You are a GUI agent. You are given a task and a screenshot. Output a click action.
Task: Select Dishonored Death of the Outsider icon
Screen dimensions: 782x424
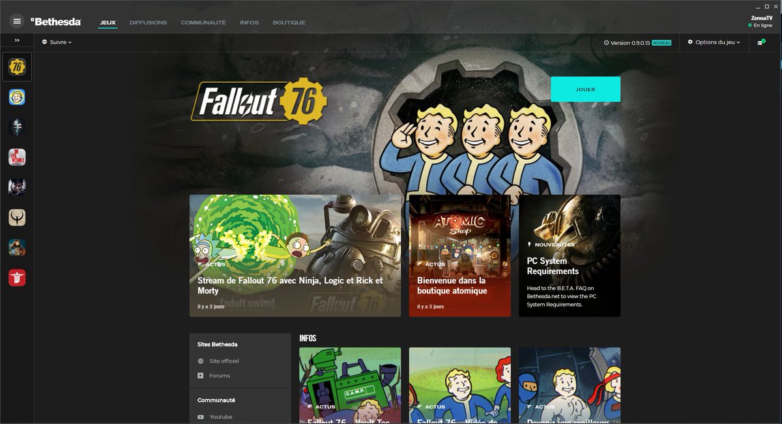pos(17,187)
